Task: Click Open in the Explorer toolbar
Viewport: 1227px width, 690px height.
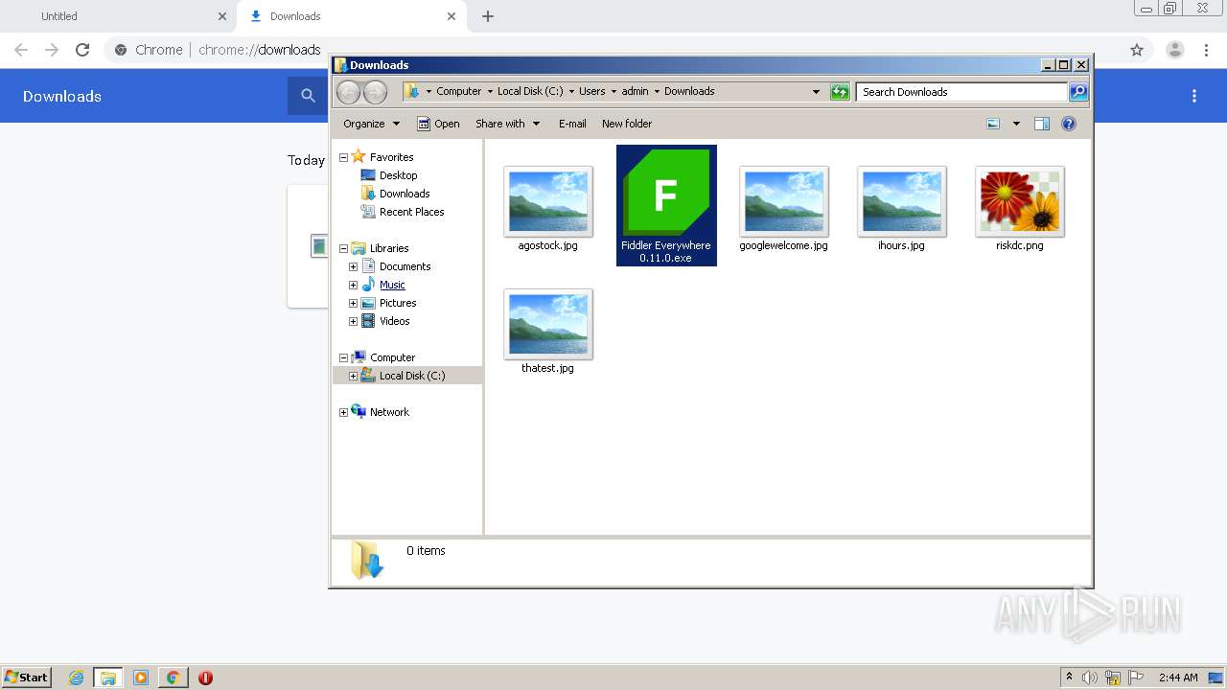Action: (x=438, y=124)
